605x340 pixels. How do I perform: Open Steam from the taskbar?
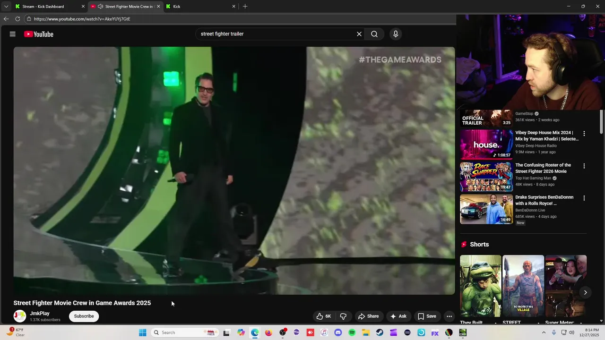(380, 332)
